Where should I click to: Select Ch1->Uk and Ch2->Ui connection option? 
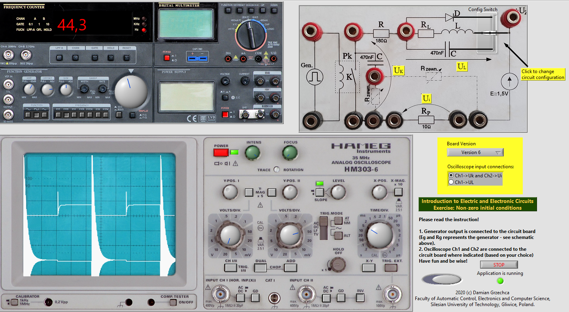(451, 175)
